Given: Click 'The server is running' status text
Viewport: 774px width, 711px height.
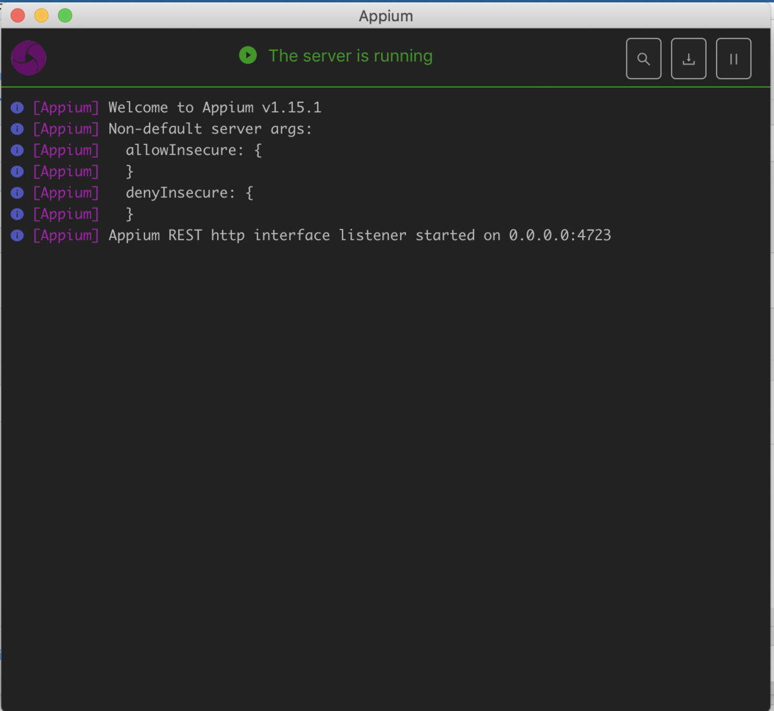Looking at the screenshot, I should [x=350, y=56].
